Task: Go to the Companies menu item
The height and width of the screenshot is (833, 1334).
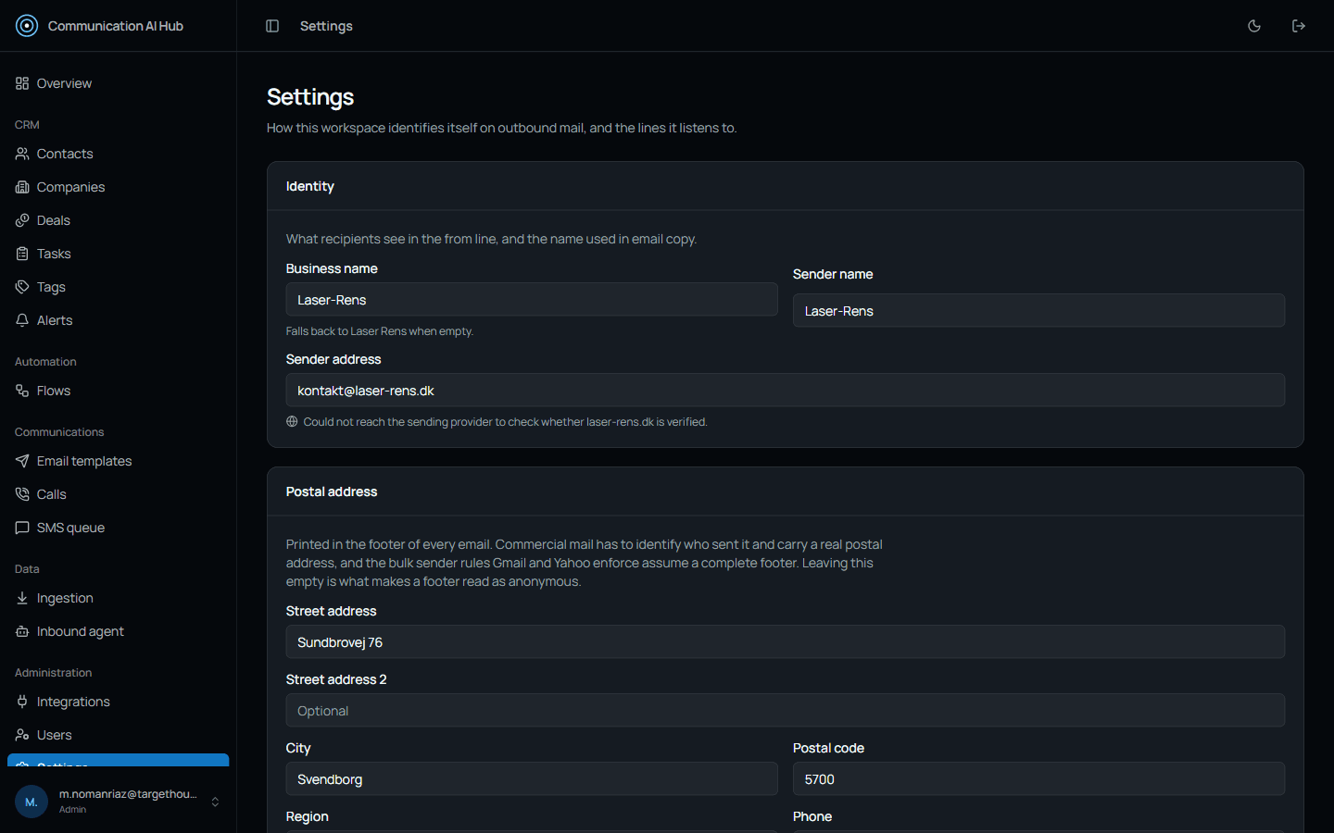Action: point(119,187)
